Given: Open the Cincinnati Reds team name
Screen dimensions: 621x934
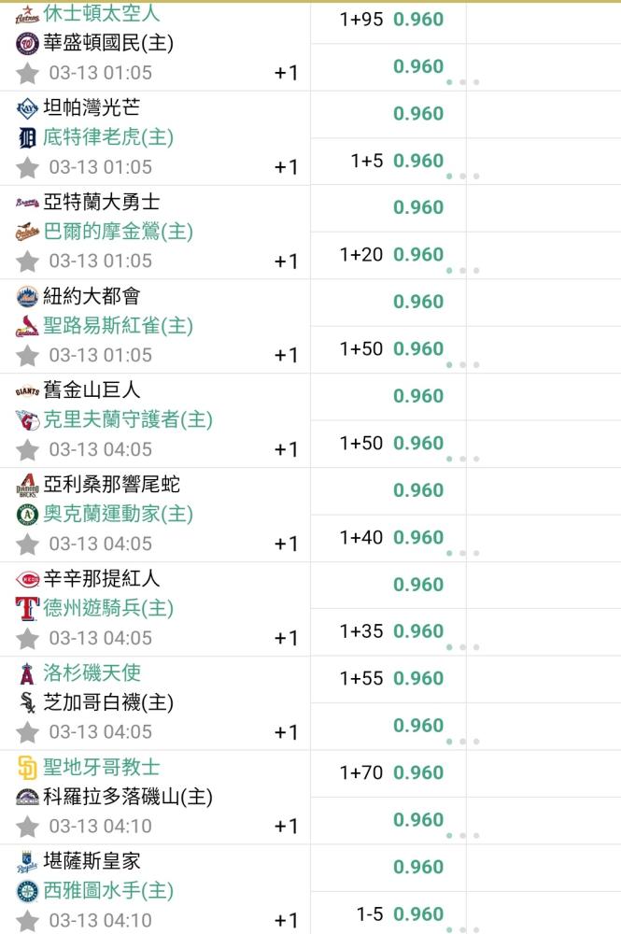Looking at the screenshot, I should click(x=101, y=578).
